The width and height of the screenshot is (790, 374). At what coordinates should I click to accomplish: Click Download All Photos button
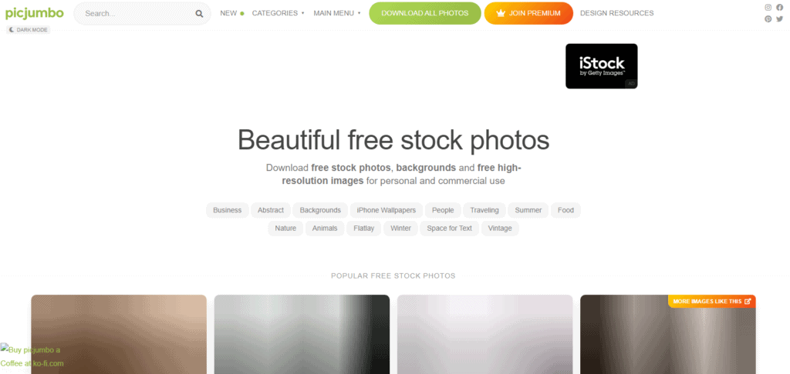(425, 13)
